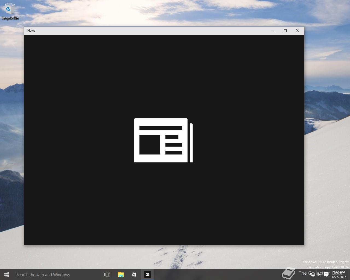Launch File Explorer from the taskbar

coord(121,275)
